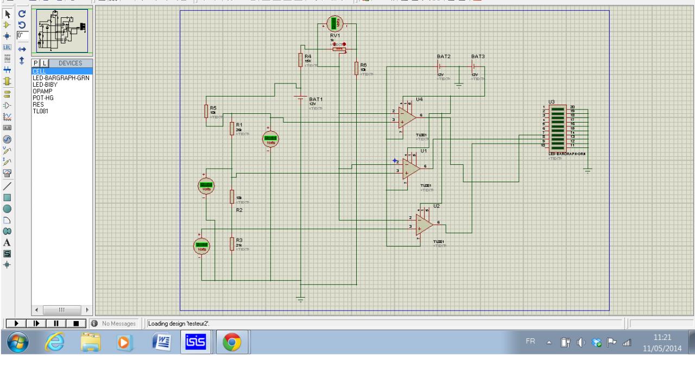Select the U1 op-amp on the schematic
Image resolution: width=695 pixels, height=392 pixels.
[x=412, y=169]
